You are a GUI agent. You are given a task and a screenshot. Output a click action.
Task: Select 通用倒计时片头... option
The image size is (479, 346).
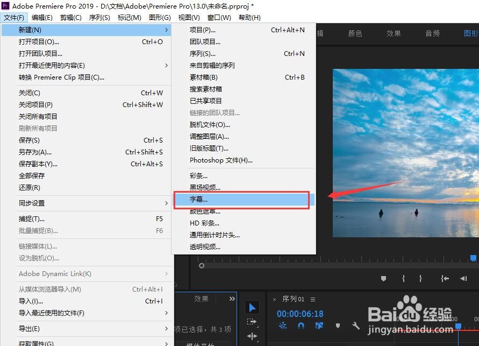click(215, 235)
